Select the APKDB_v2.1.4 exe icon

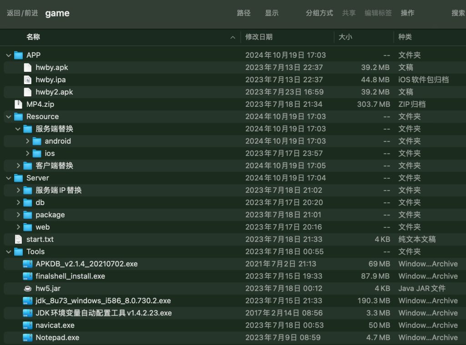[x=28, y=264]
